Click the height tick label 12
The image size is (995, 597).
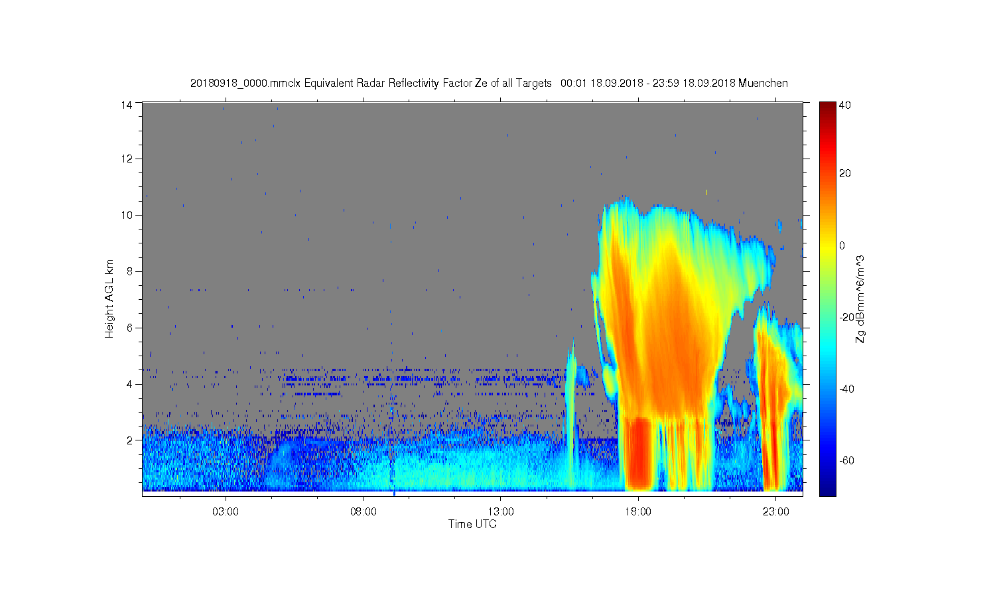click(x=127, y=159)
